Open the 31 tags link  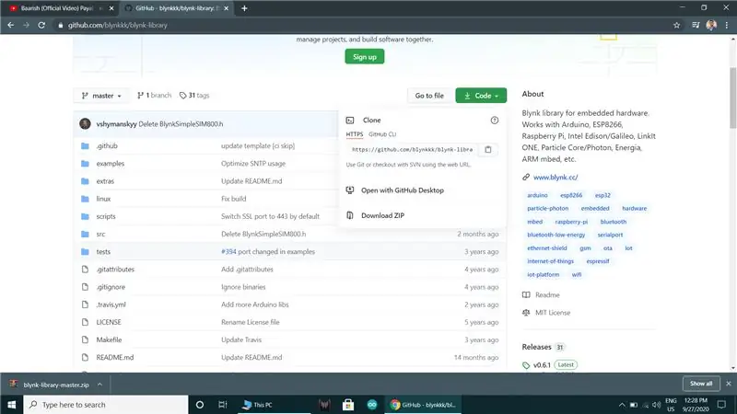[194, 96]
